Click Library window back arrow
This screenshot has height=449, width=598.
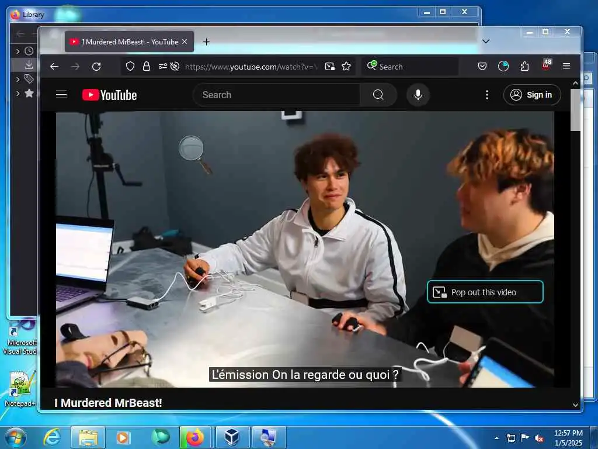click(x=20, y=34)
